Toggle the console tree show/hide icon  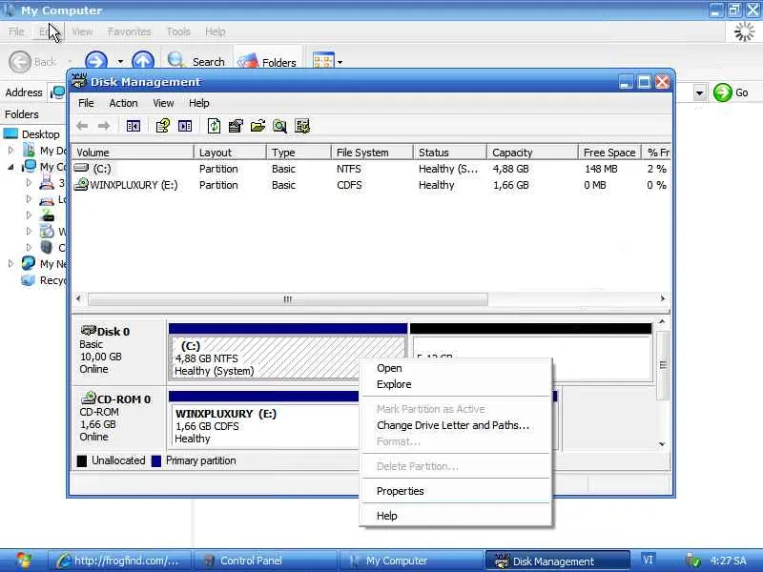(x=134, y=126)
